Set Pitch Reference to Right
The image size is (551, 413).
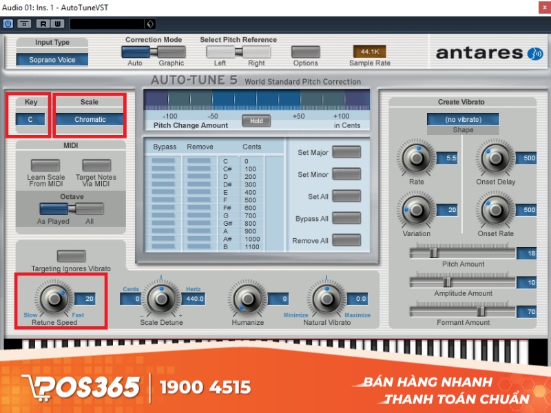click(x=256, y=52)
